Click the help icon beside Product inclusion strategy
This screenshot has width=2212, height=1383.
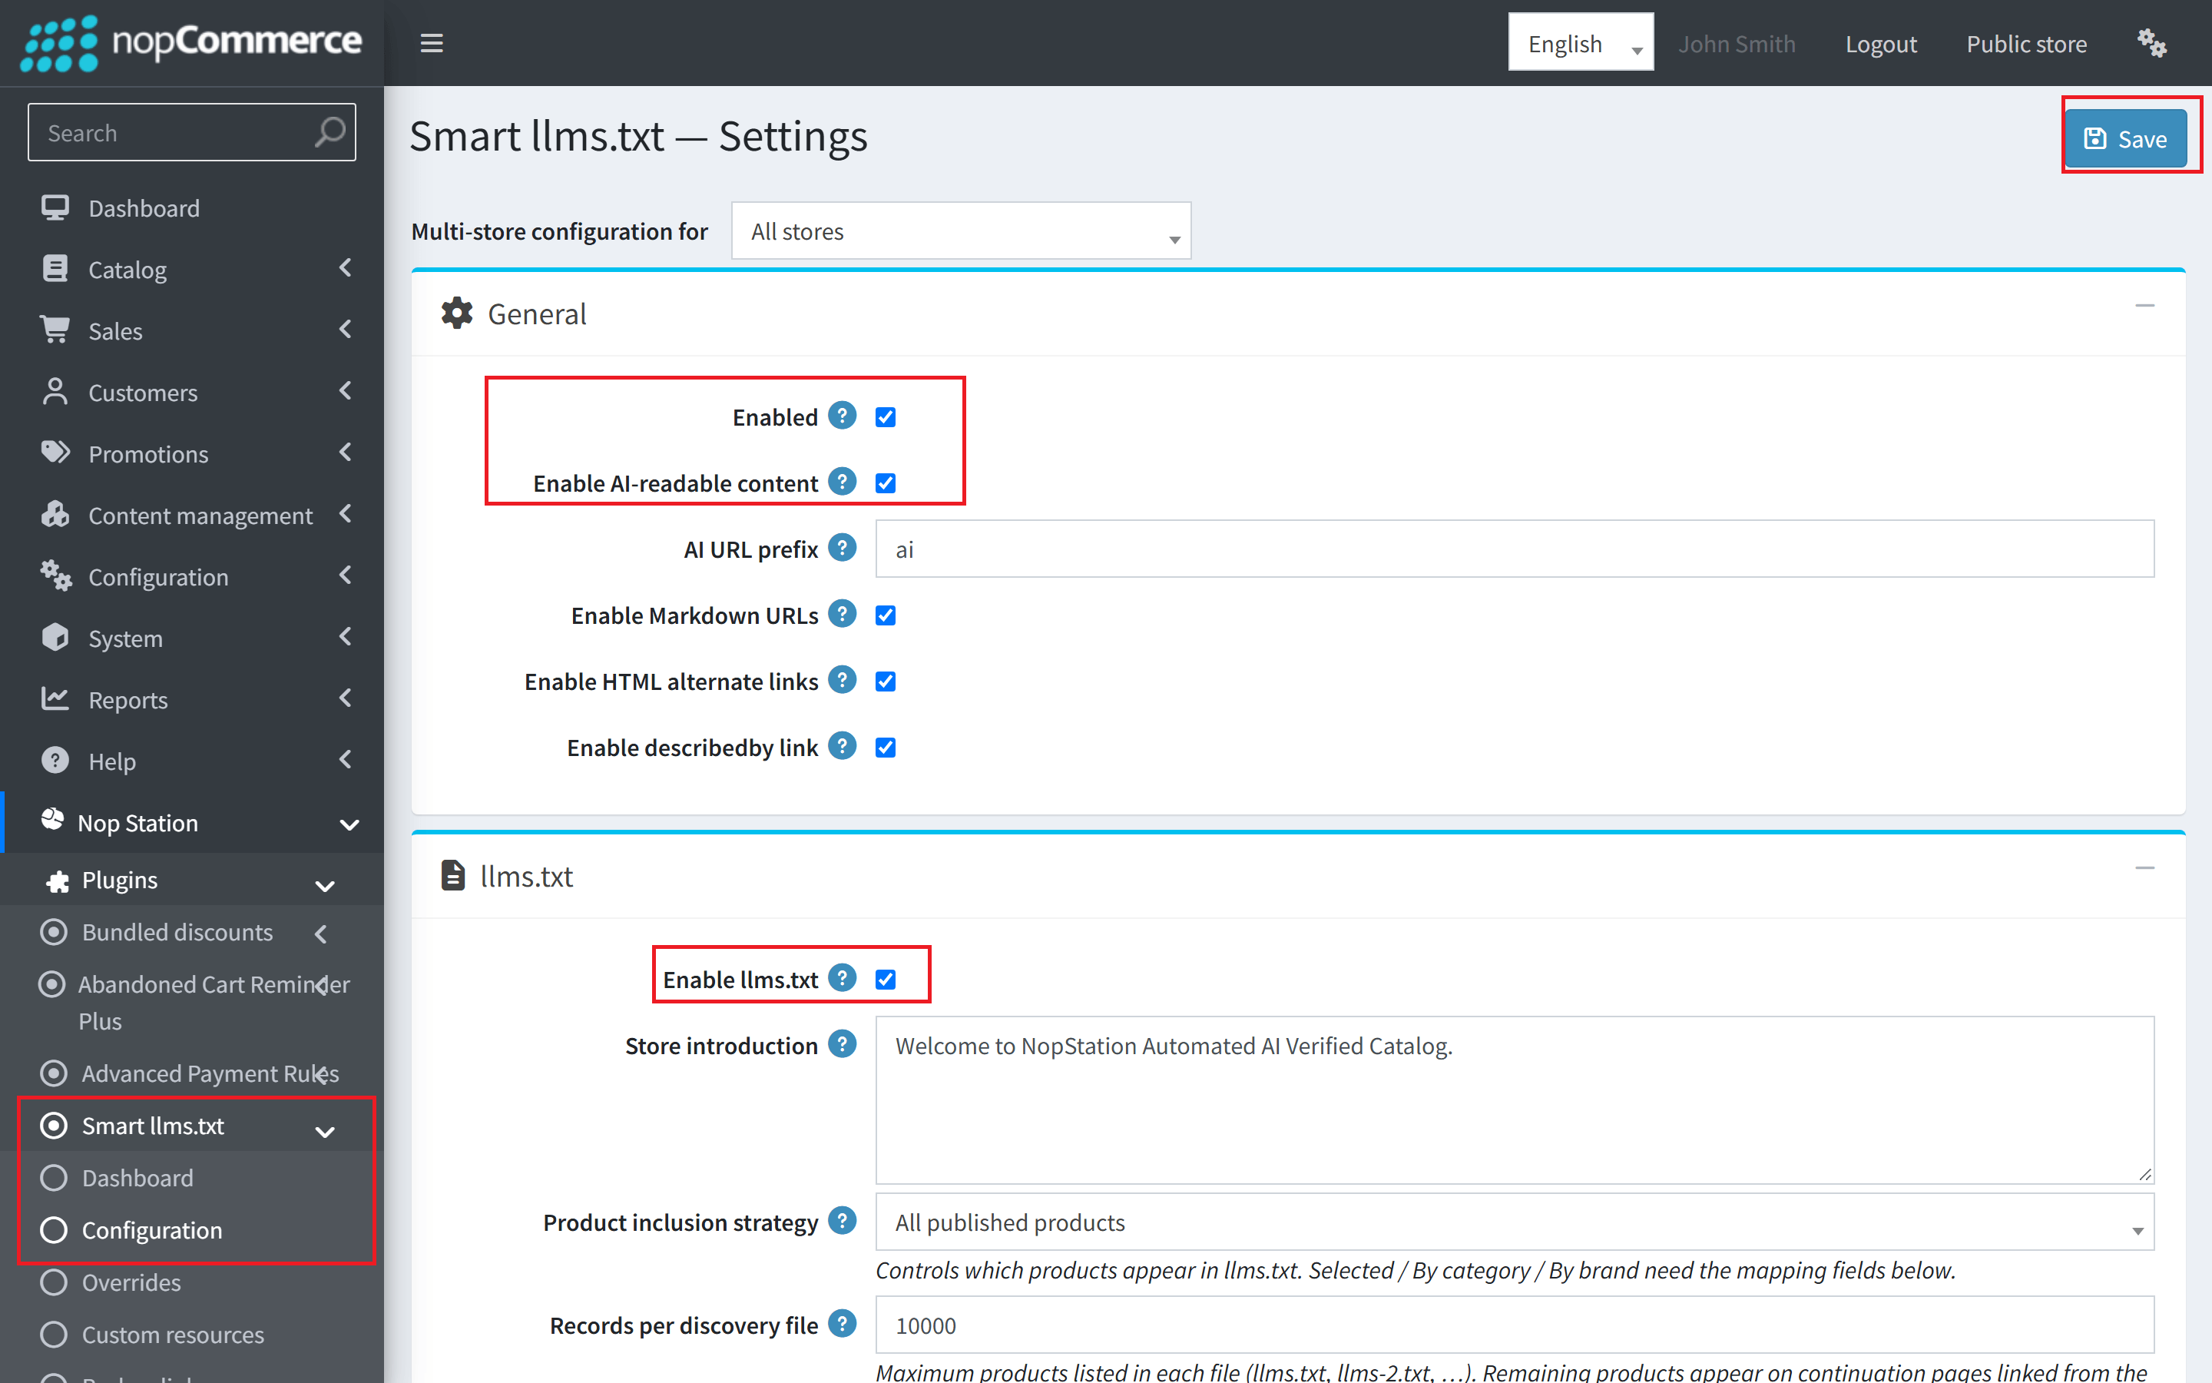(842, 1220)
